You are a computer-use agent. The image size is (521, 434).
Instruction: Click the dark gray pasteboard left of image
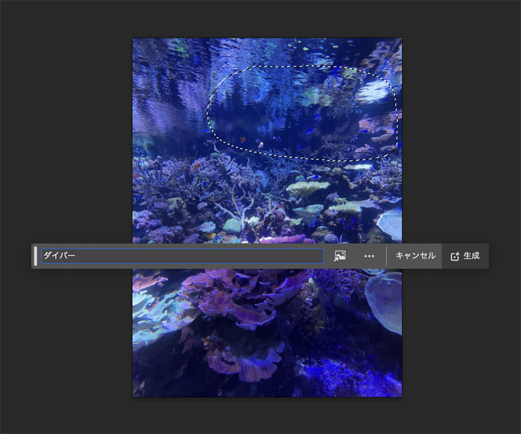[65, 145]
